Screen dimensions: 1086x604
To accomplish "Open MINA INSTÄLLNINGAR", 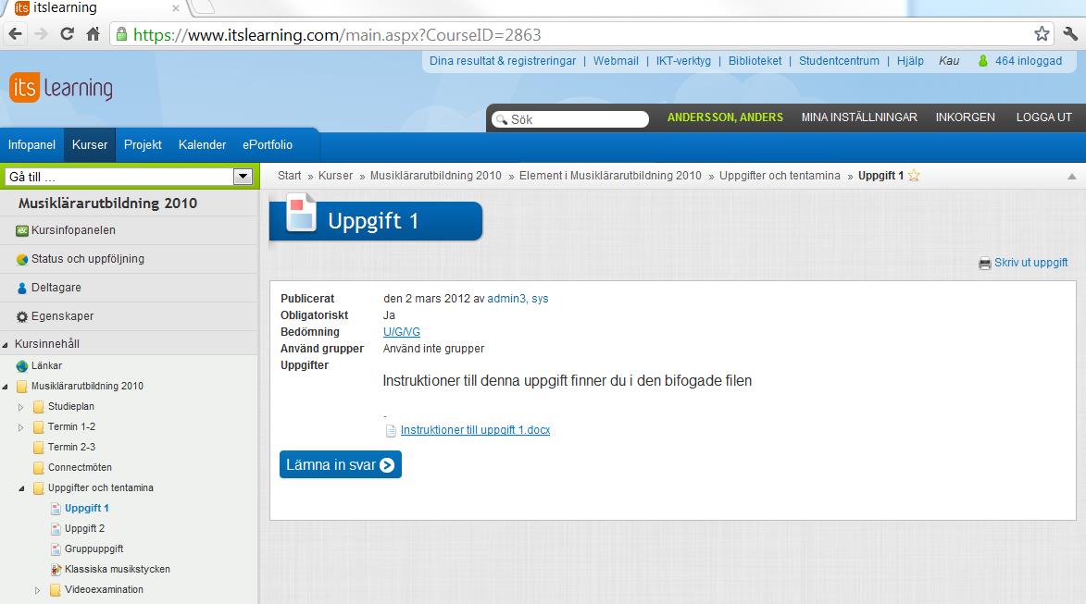I will click(859, 117).
